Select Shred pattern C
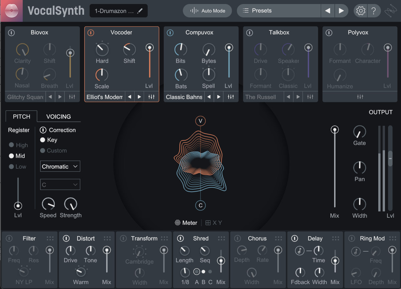The height and width of the screenshot is (289, 401). point(210,271)
